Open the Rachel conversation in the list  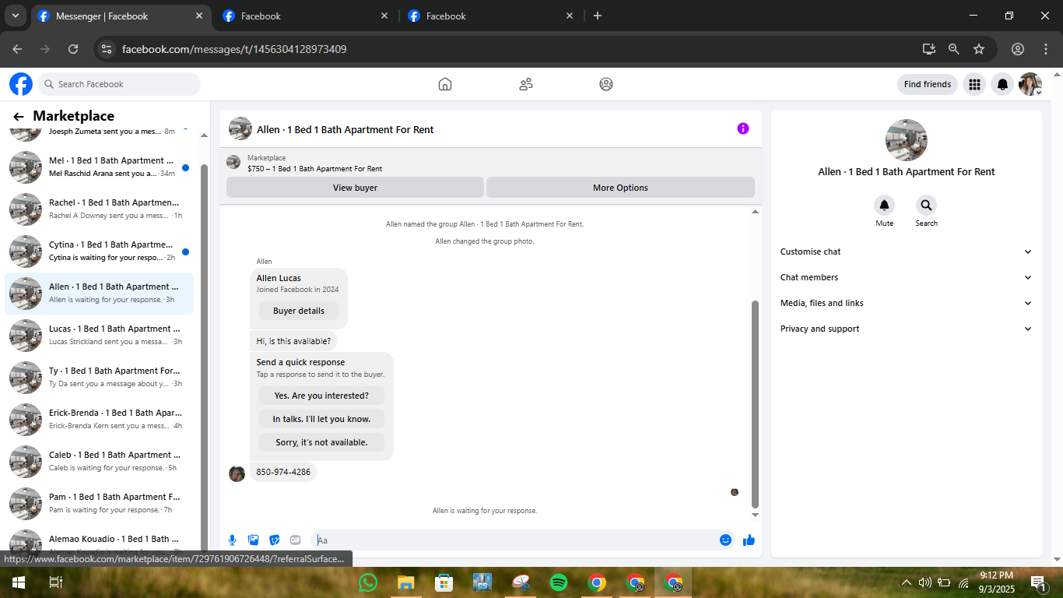tap(100, 209)
